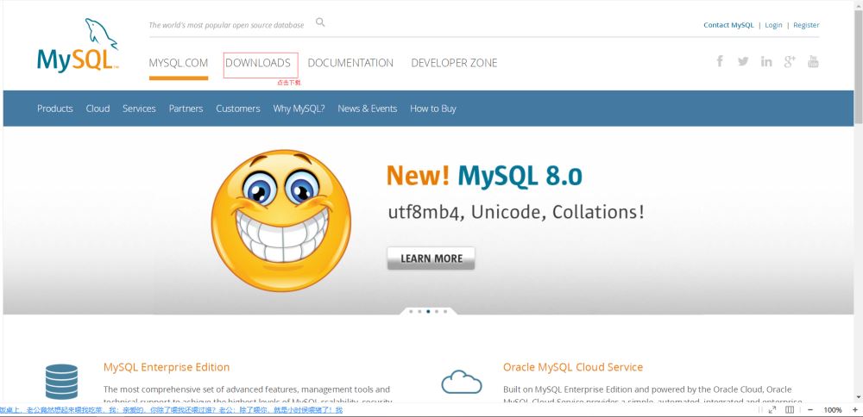Toggle the split-view columns icon

(x=790, y=410)
